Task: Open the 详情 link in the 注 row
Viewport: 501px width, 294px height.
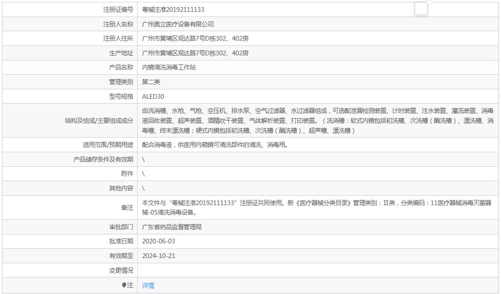Action: point(148,285)
